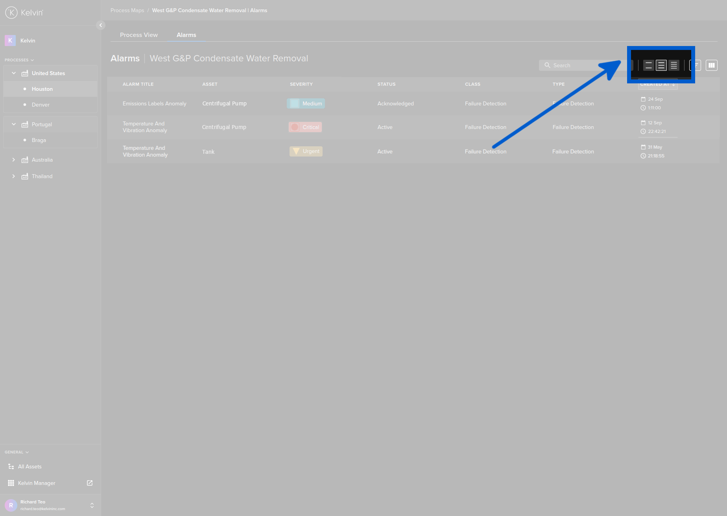Open the user account switcher chevrons

coord(92,505)
